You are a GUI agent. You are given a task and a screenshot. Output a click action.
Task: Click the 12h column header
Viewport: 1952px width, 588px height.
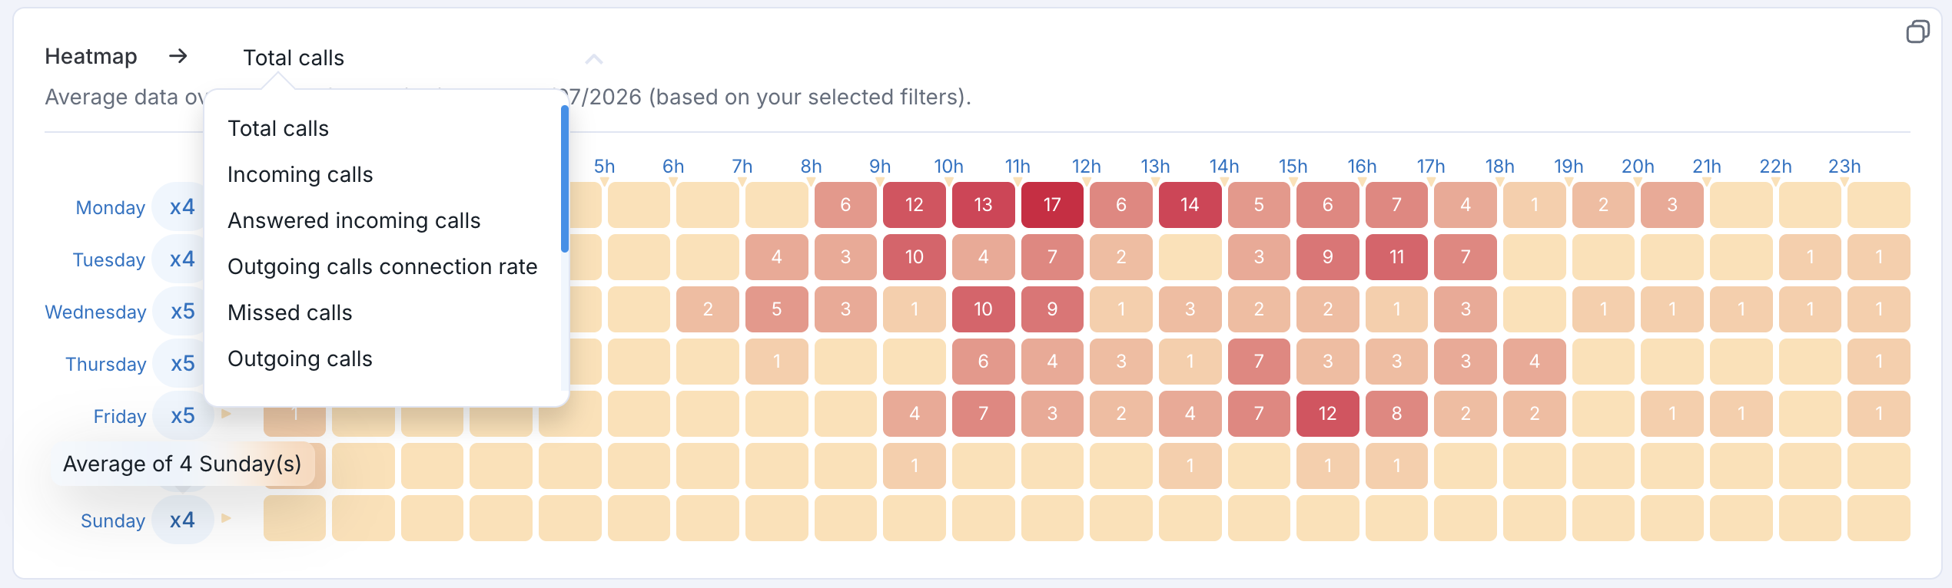1086,167
